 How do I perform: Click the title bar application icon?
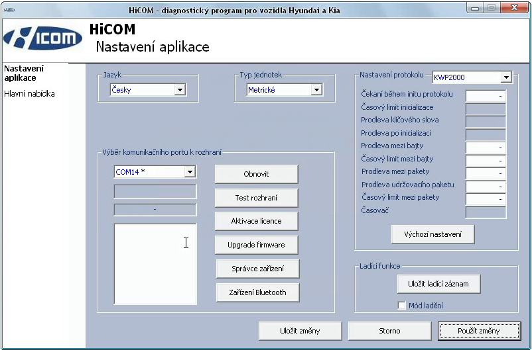[9, 9]
